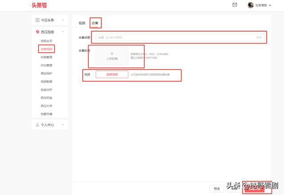Switch to the 合集 tab
Image resolution: width=284 pixels, height=195 pixels.
[95, 23]
